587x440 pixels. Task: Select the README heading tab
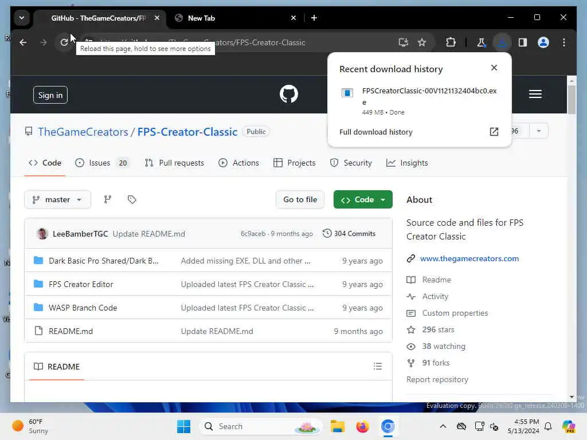point(57,367)
